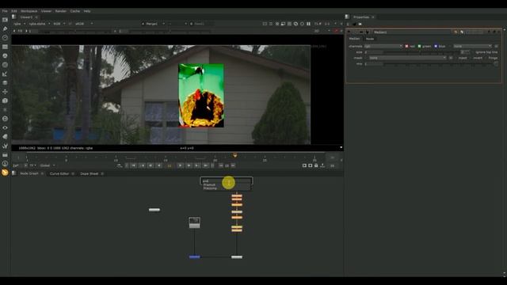Select the blue node in the node graph
The image size is (507, 285).
coord(194,256)
